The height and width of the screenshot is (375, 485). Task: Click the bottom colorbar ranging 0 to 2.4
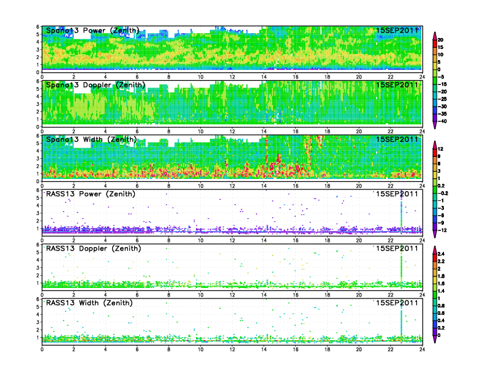435,295
